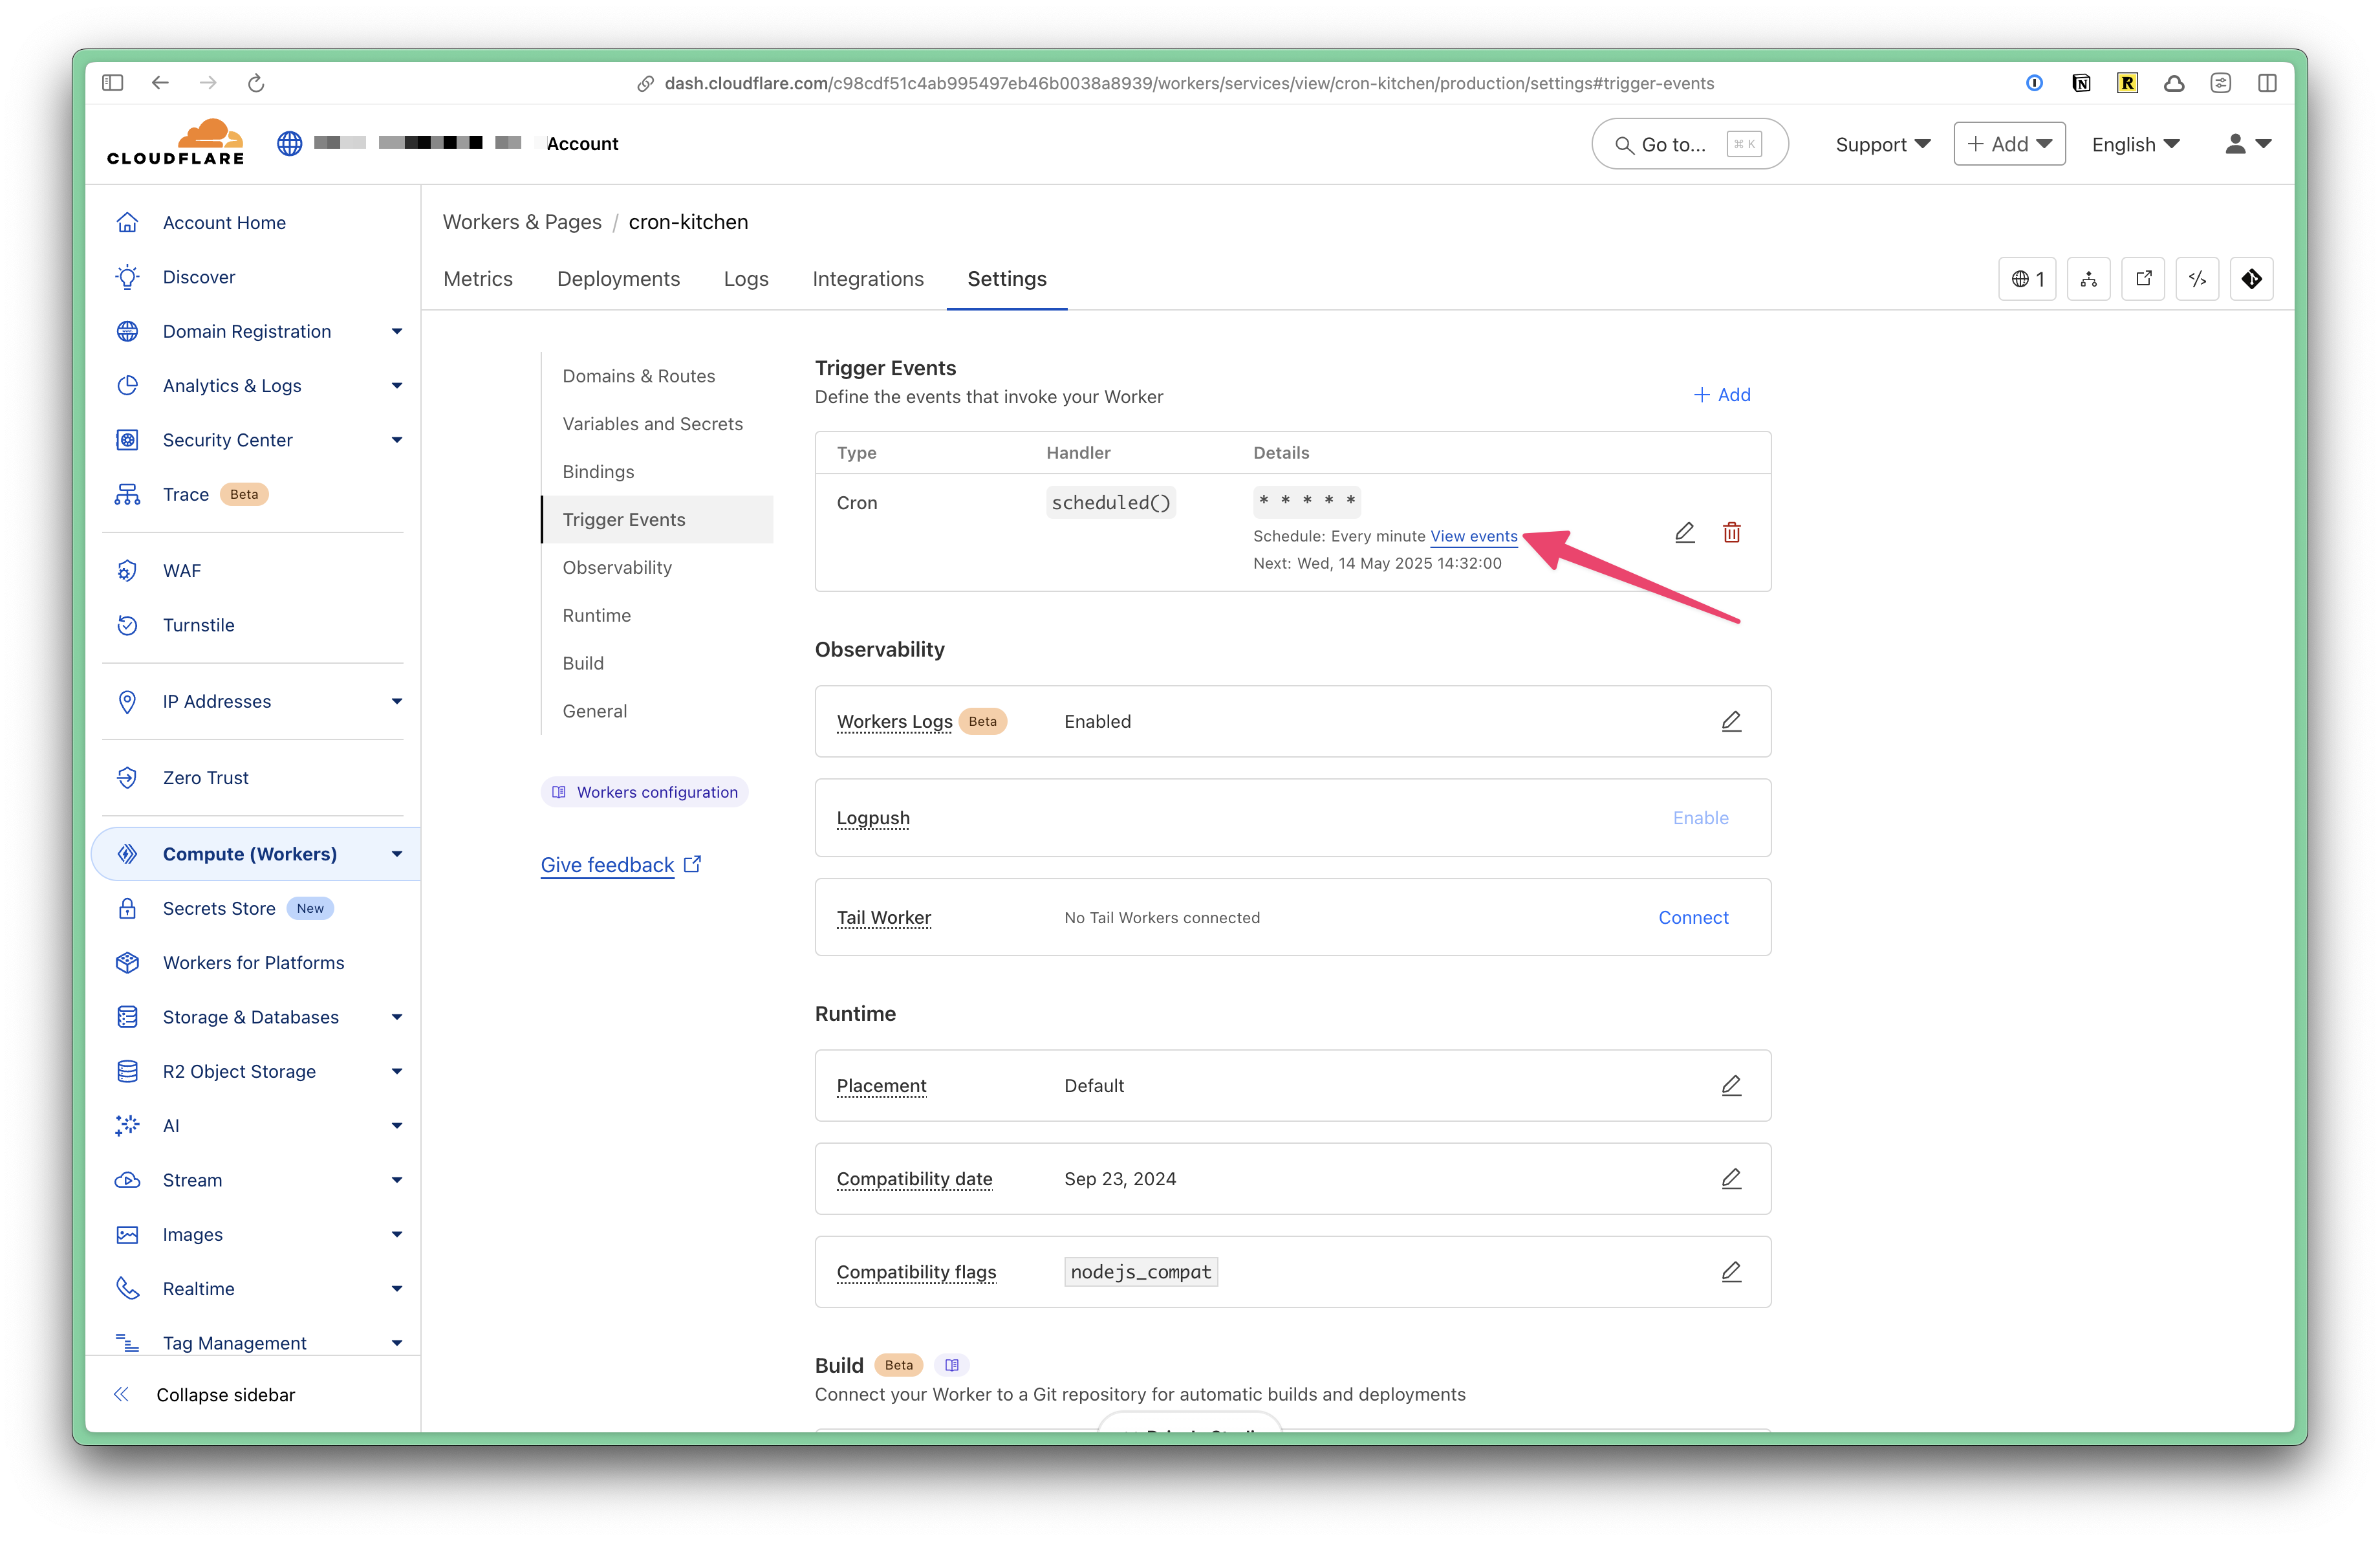This screenshot has height=1541, width=2380.
Task: Edit Workers Logs setting pencil icon
Action: pyautogui.click(x=1730, y=721)
